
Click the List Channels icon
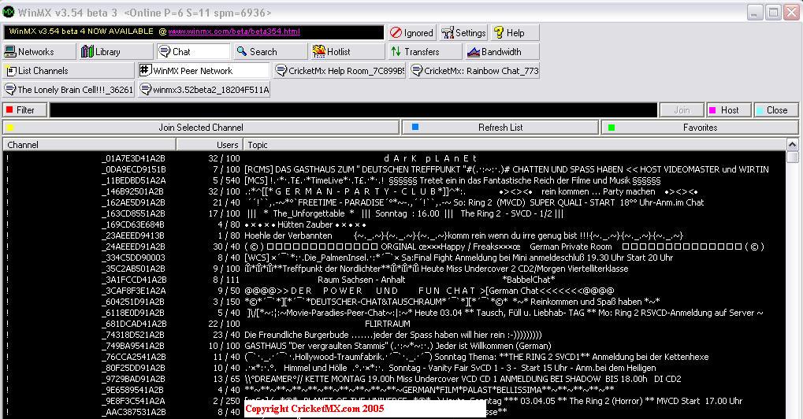click(11, 71)
